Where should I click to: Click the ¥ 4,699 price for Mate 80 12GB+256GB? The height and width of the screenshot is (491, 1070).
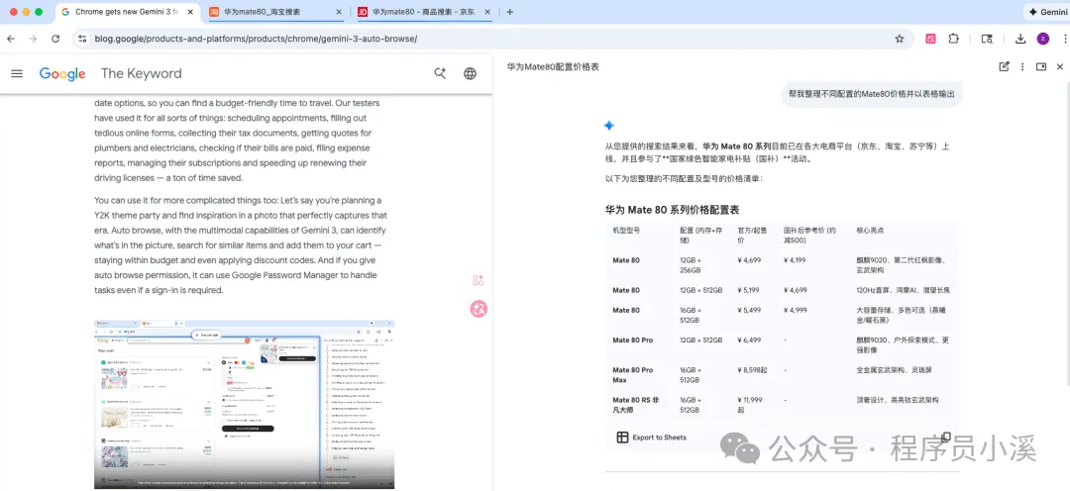pos(749,260)
